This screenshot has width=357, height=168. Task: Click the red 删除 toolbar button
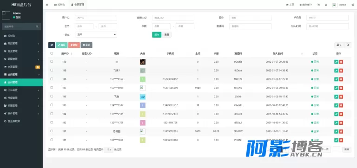[74, 45]
